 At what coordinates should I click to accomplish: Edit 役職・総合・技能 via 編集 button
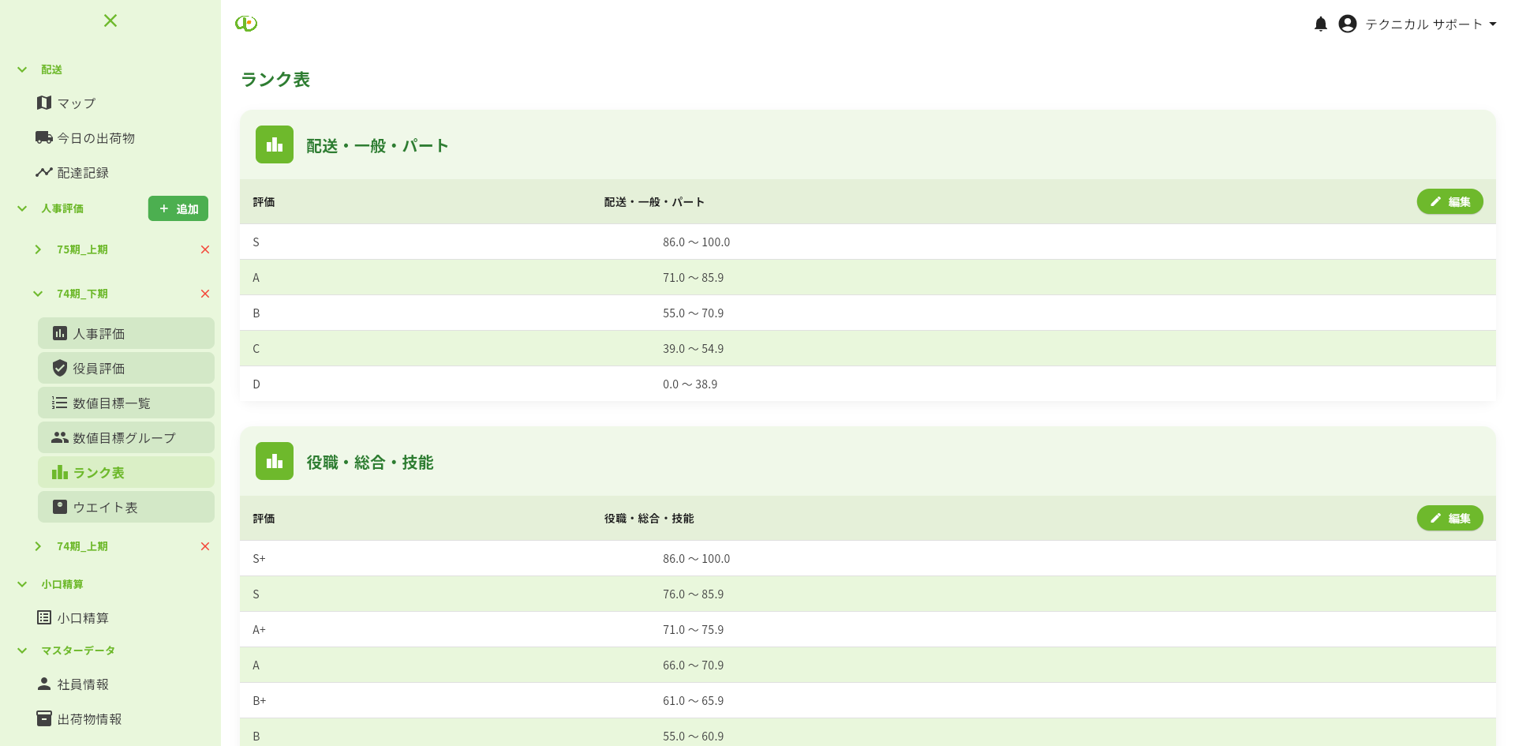1450,519
